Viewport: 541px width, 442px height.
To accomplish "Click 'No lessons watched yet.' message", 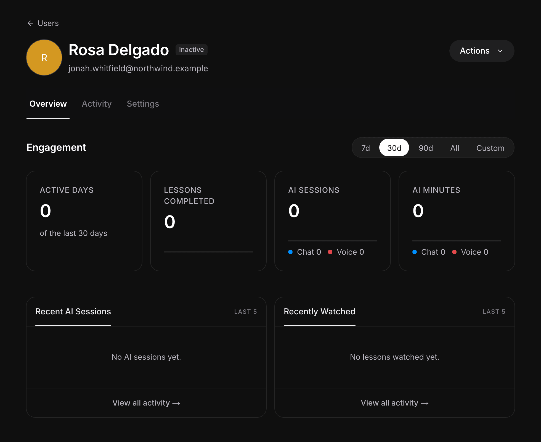I will (395, 357).
